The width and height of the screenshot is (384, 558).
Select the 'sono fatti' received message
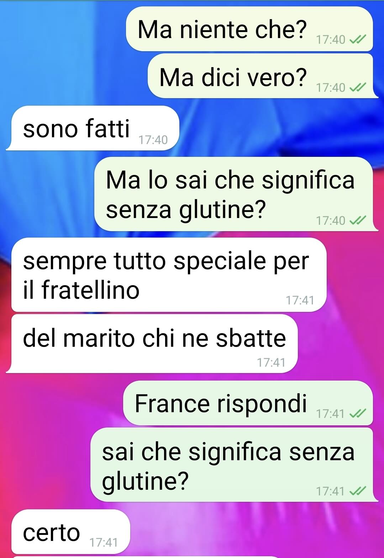pyautogui.click(x=93, y=128)
